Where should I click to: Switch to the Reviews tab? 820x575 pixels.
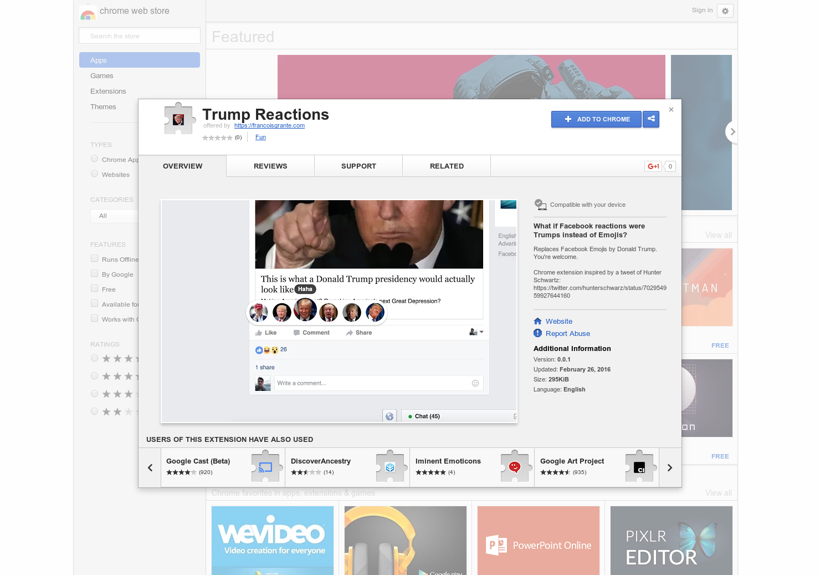[x=270, y=166]
